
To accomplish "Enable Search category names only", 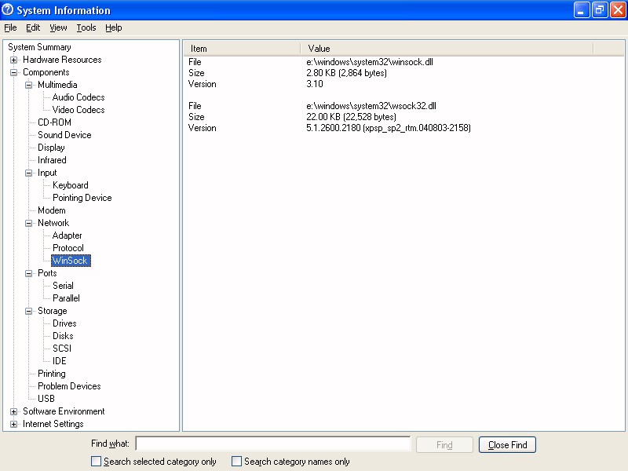I will coord(237,462).
